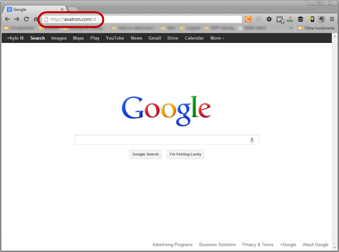Open Images in Google bar
The width and height of the screenshot is (339, 252).
(59, 38)
